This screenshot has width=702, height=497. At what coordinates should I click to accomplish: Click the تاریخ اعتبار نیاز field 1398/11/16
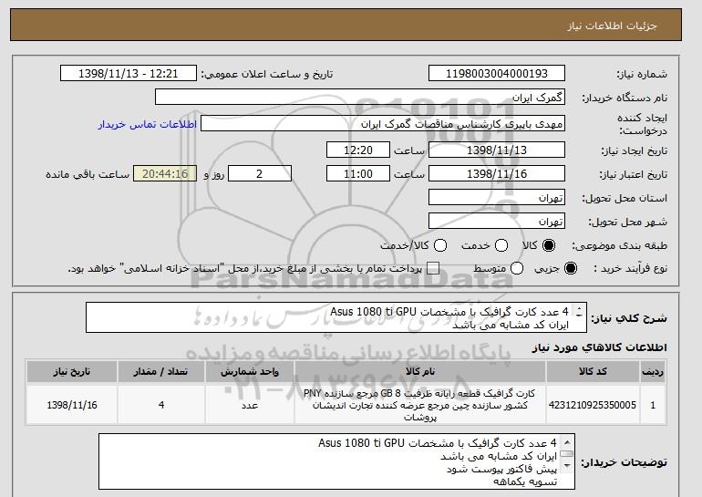(x=497, y=174)
